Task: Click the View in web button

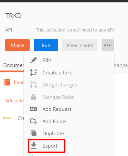Action: tap(80, 45)
